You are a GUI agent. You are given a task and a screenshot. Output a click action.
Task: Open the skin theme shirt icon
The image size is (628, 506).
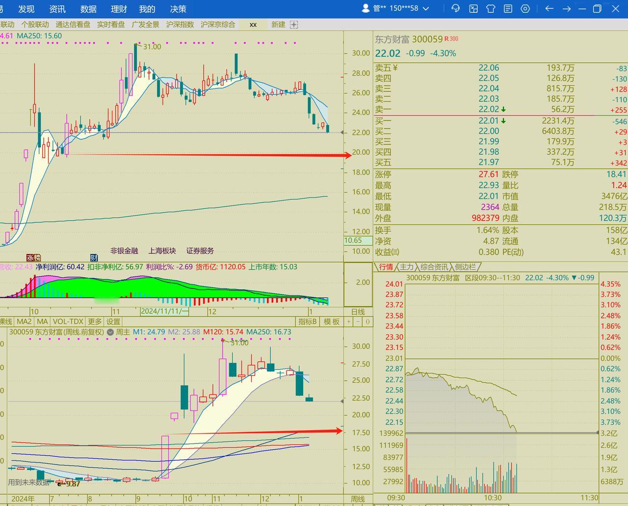click(x=491, y=8)
